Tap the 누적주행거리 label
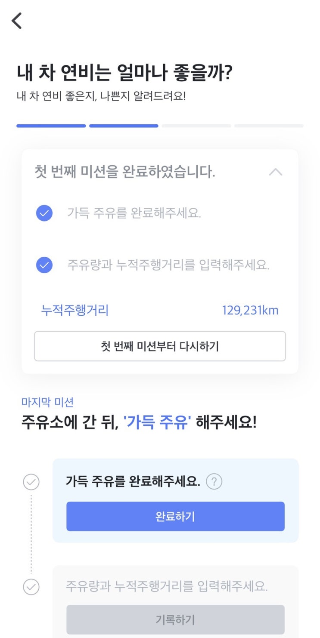 (75, 310)
